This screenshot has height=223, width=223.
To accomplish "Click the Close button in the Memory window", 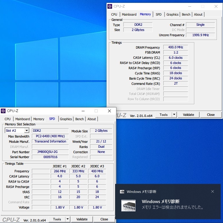I will tap(211, 115).
